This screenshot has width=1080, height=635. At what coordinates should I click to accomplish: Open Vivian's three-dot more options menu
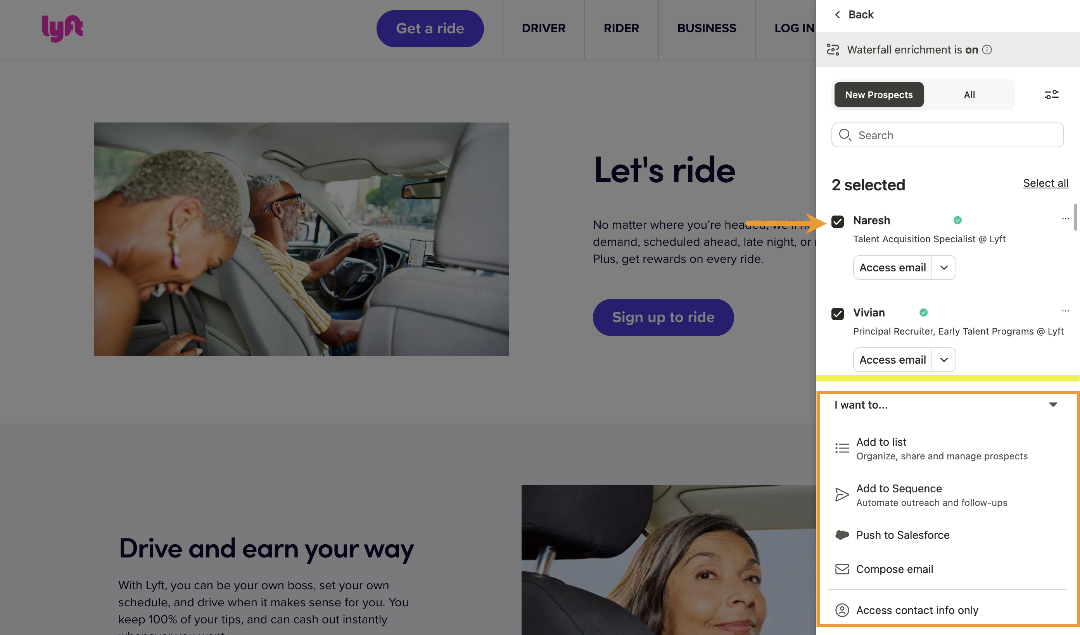pos(1065,311)
